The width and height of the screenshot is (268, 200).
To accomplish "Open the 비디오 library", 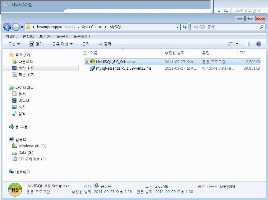I will point(24,100).
